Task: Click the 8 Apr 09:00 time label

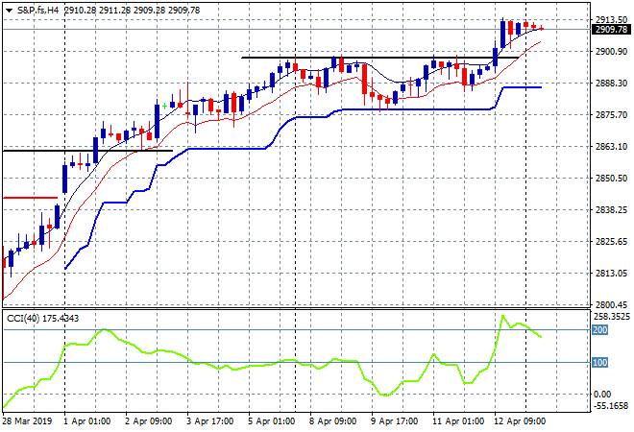Action: point(332,421)
